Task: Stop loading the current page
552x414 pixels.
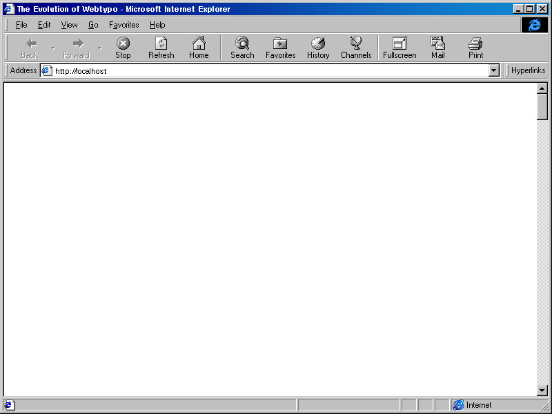Action: (123, 47)
